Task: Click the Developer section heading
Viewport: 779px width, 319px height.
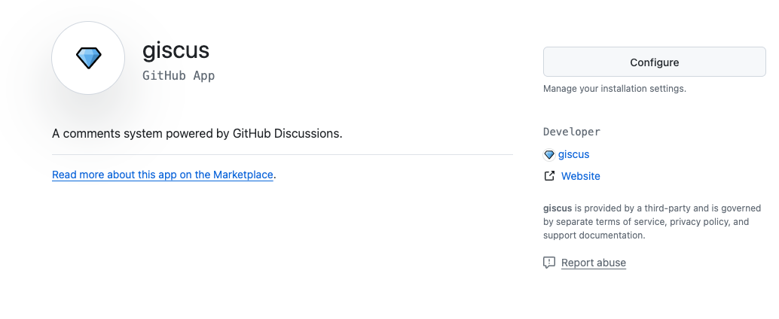Action: coord(572,132)
